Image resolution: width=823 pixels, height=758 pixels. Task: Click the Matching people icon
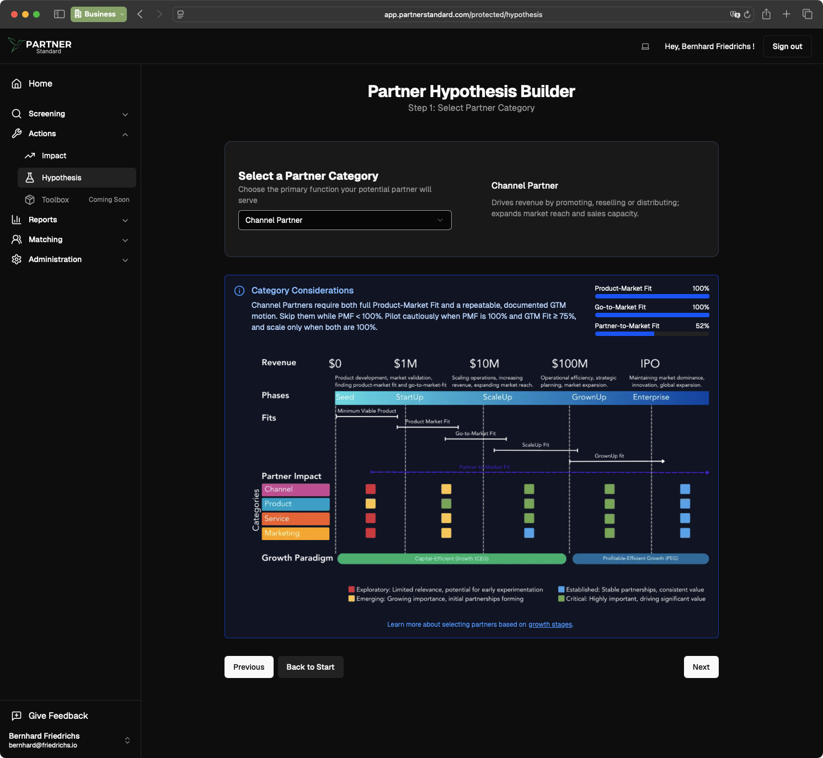pyautogui.click(x=17, y=239)
